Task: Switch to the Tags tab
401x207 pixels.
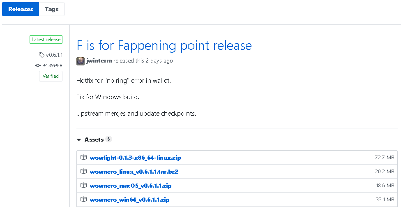Action: point(52,9)
